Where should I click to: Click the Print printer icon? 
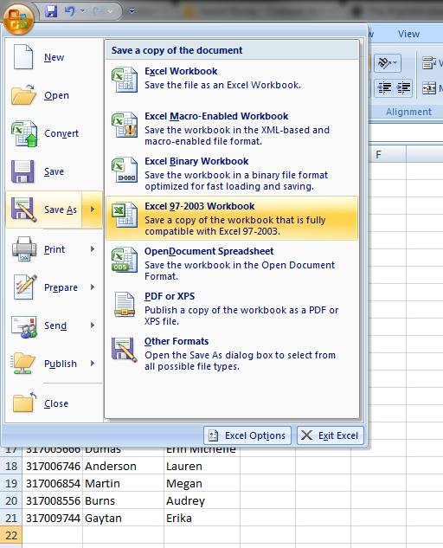(24, 248)
